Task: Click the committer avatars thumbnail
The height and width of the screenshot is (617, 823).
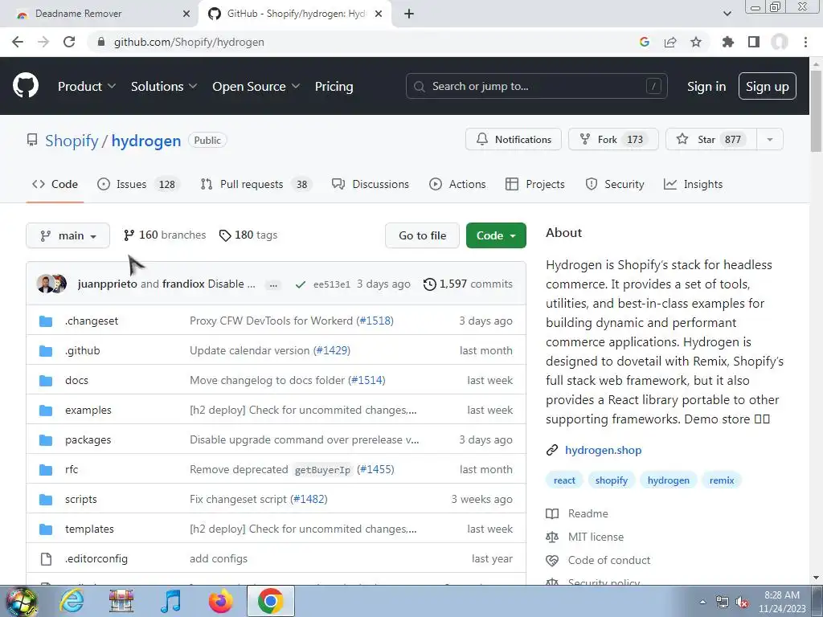Action: (x=51, y=284)
